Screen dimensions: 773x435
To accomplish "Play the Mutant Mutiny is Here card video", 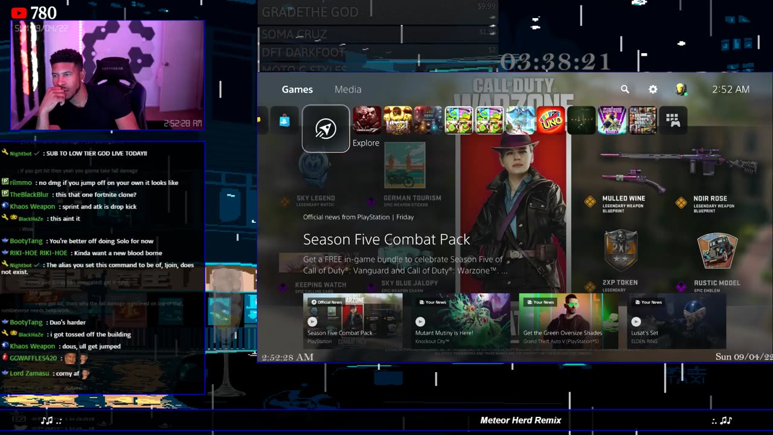I will coord(420,322).
